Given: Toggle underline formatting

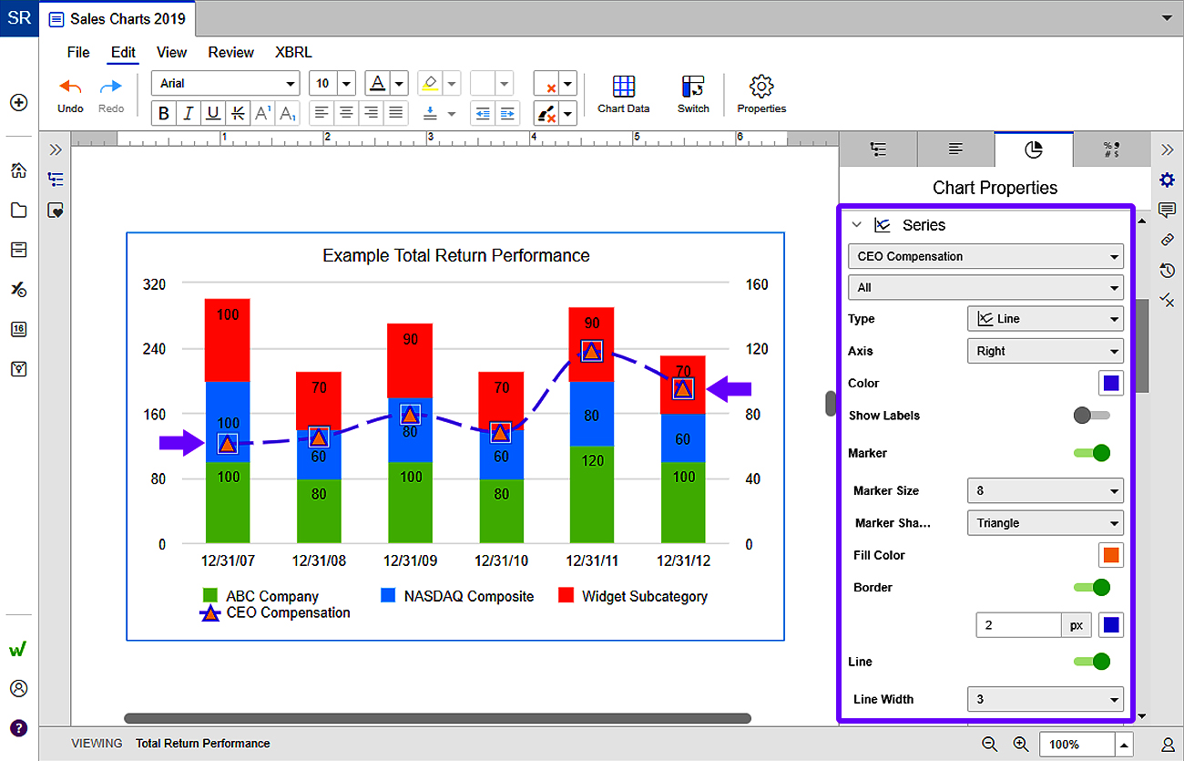Looking at the screenshot, I should point(213,113).
